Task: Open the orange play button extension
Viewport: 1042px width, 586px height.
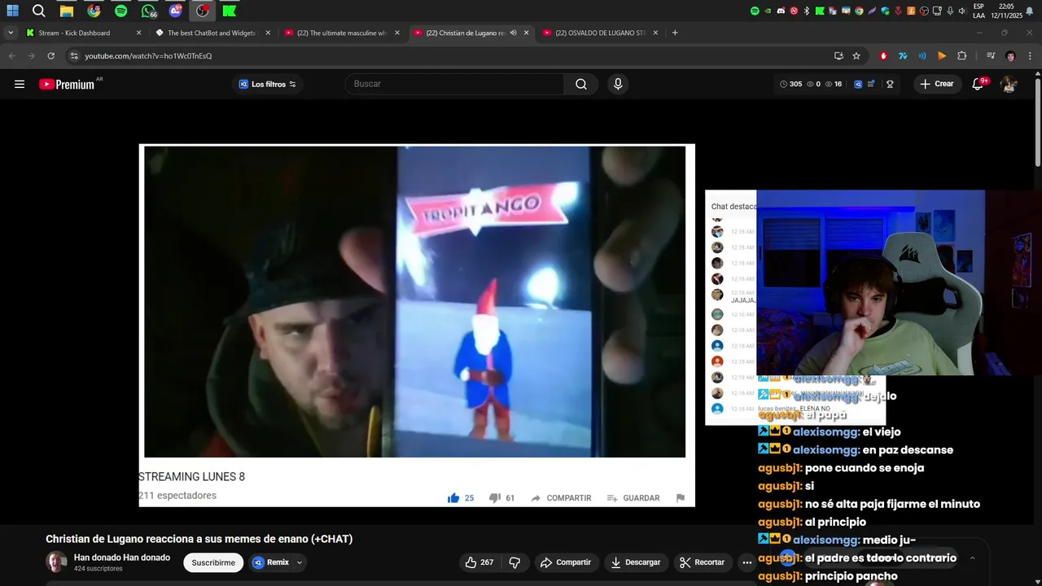Action: tap(942, 56)
